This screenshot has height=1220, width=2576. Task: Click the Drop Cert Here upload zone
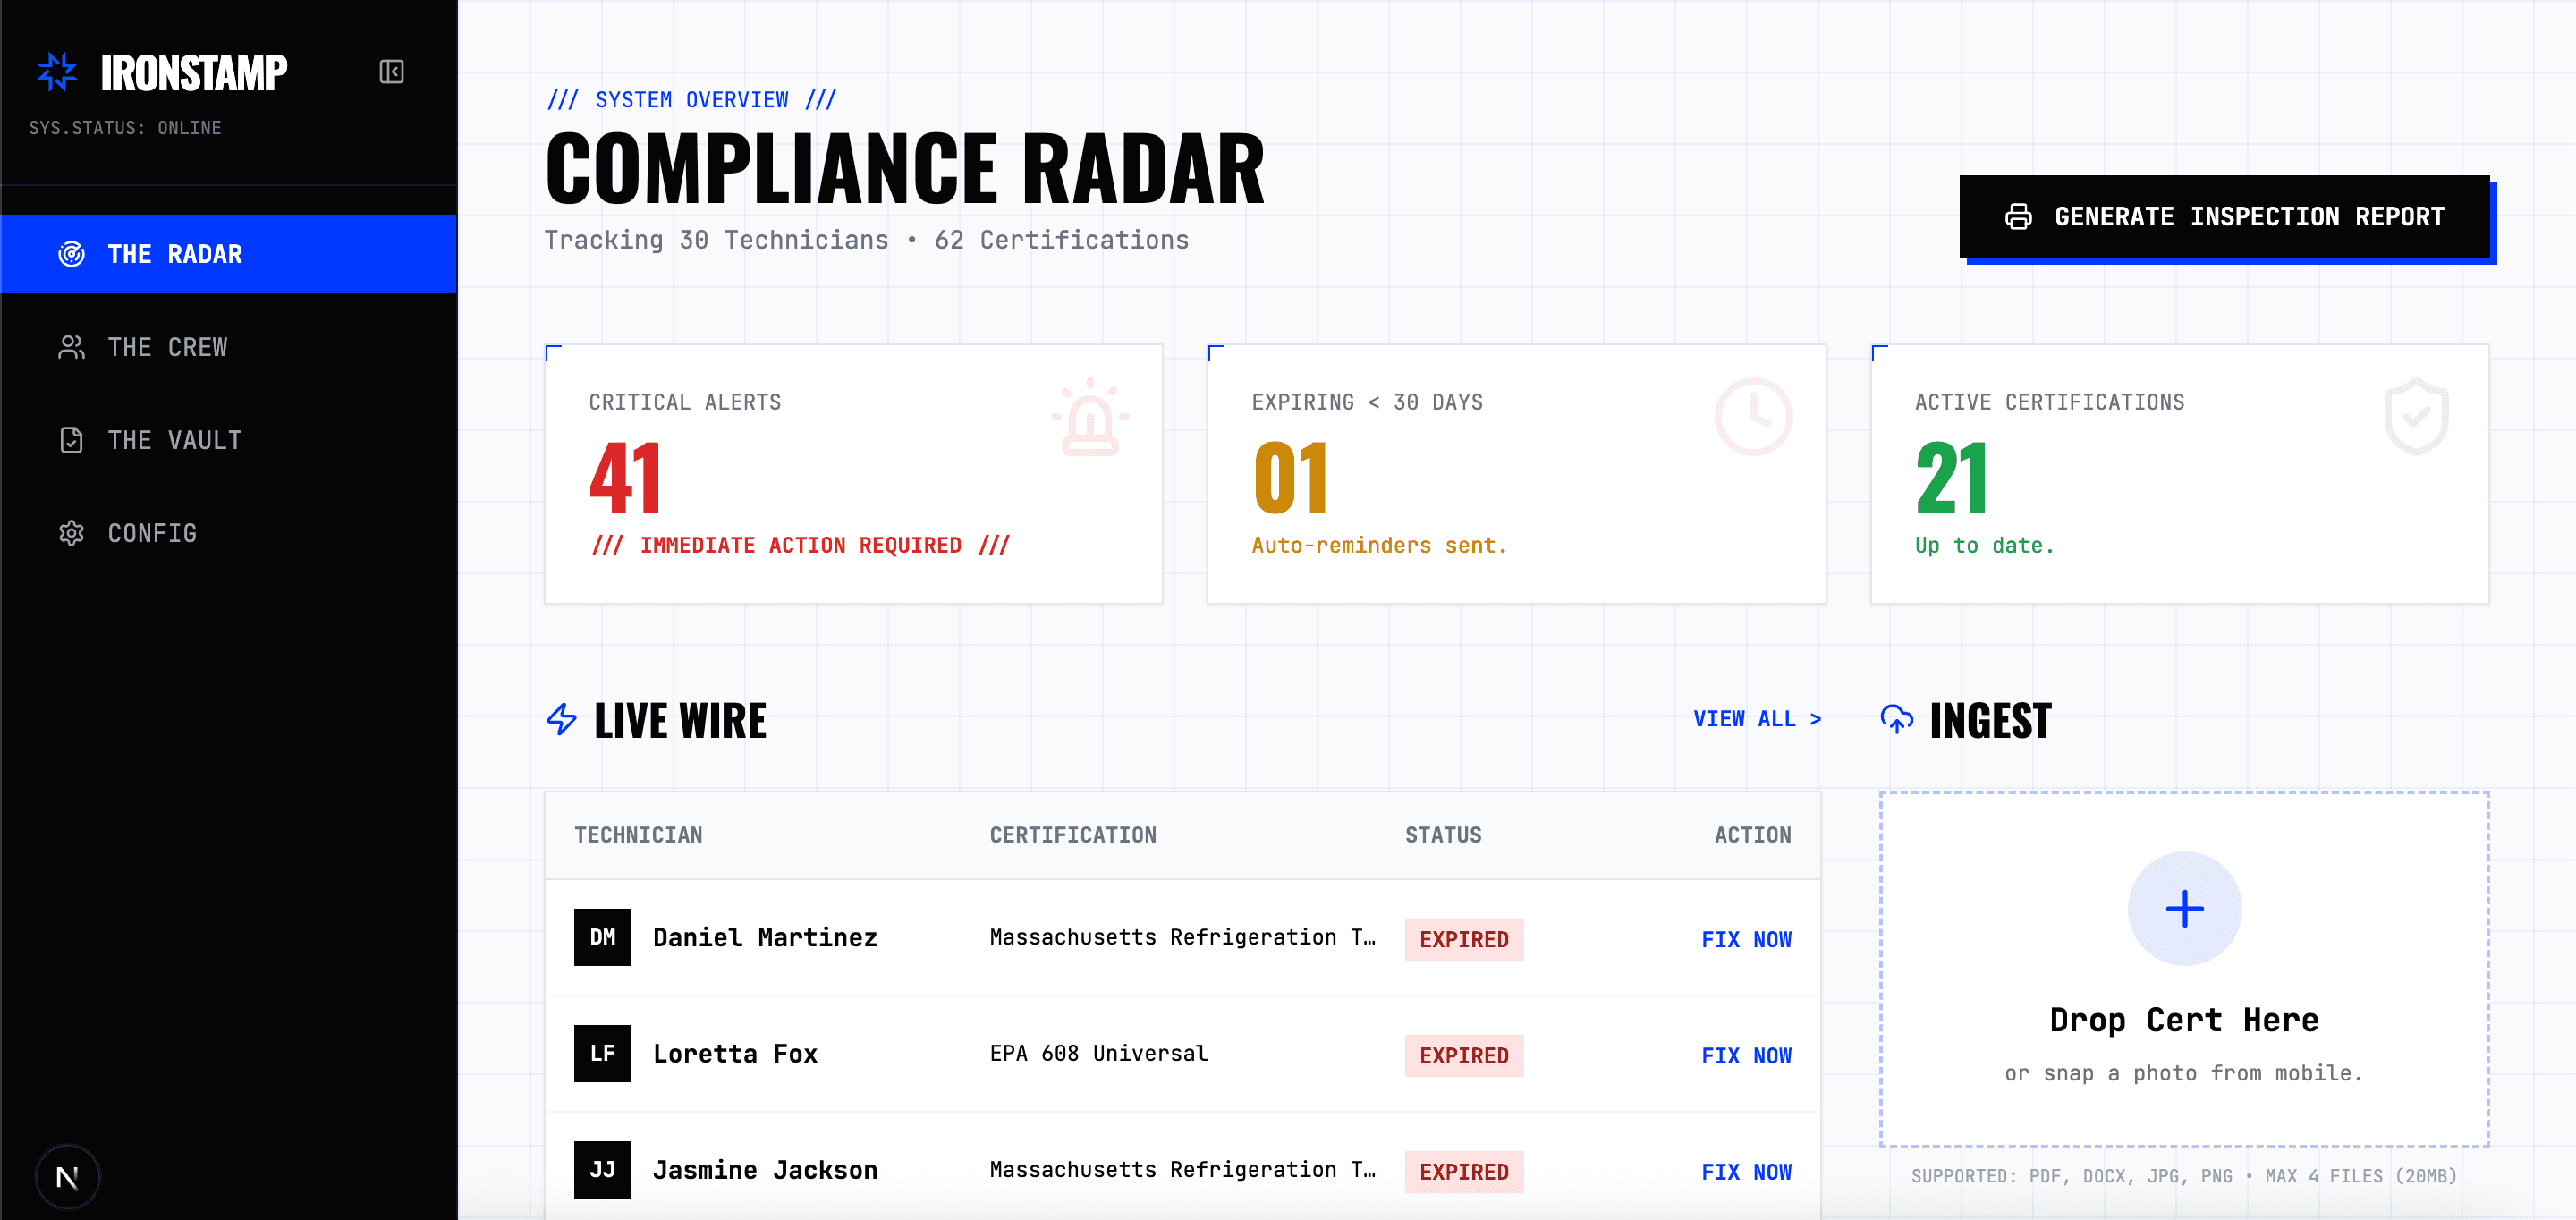coord(2184,1019)
